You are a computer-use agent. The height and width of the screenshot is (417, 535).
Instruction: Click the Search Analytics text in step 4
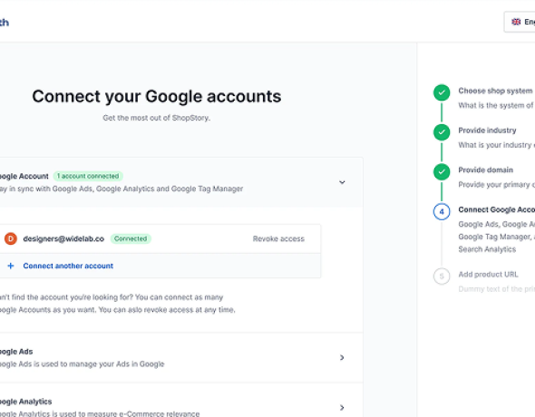click(x=487, y=249)
